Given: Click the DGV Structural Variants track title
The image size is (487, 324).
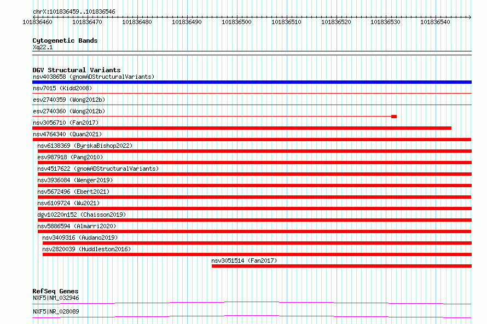Looking at the screenshot, I should (77, 70).
